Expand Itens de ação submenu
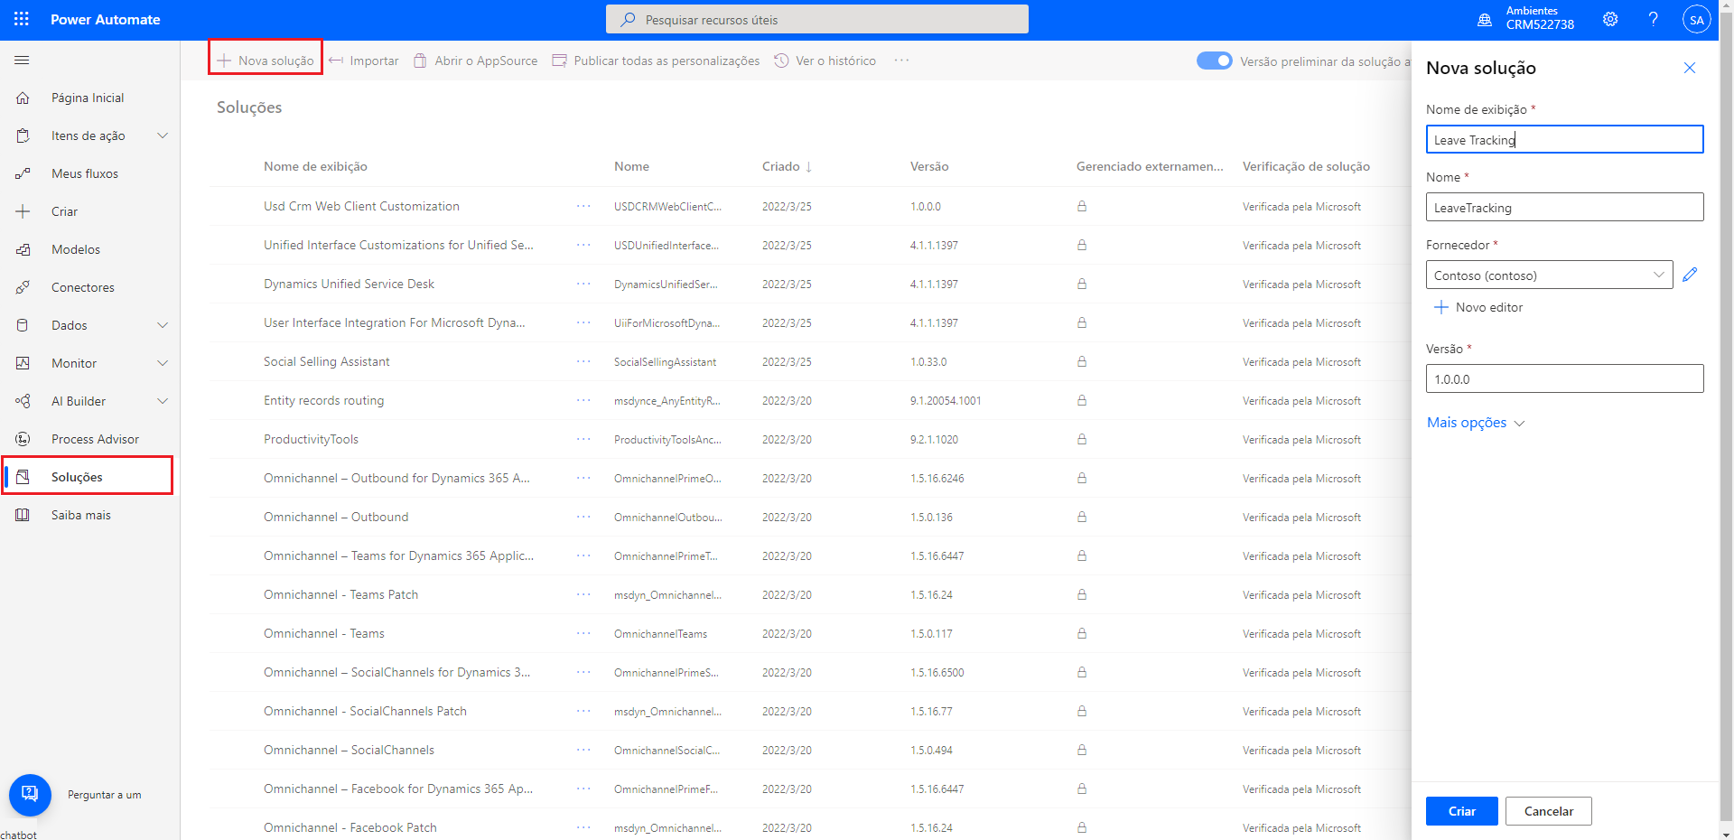The height and width of the screenshot is (840, 1734). pos(163,135)
